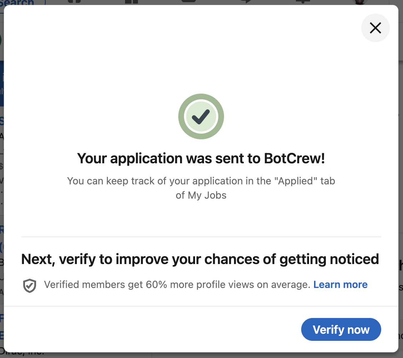Click profile avatar in top navigation
The height and width of the screenshot is (358, 403).
[360, 2]
